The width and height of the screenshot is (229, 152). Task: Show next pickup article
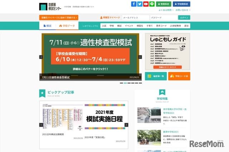(126, 125)
